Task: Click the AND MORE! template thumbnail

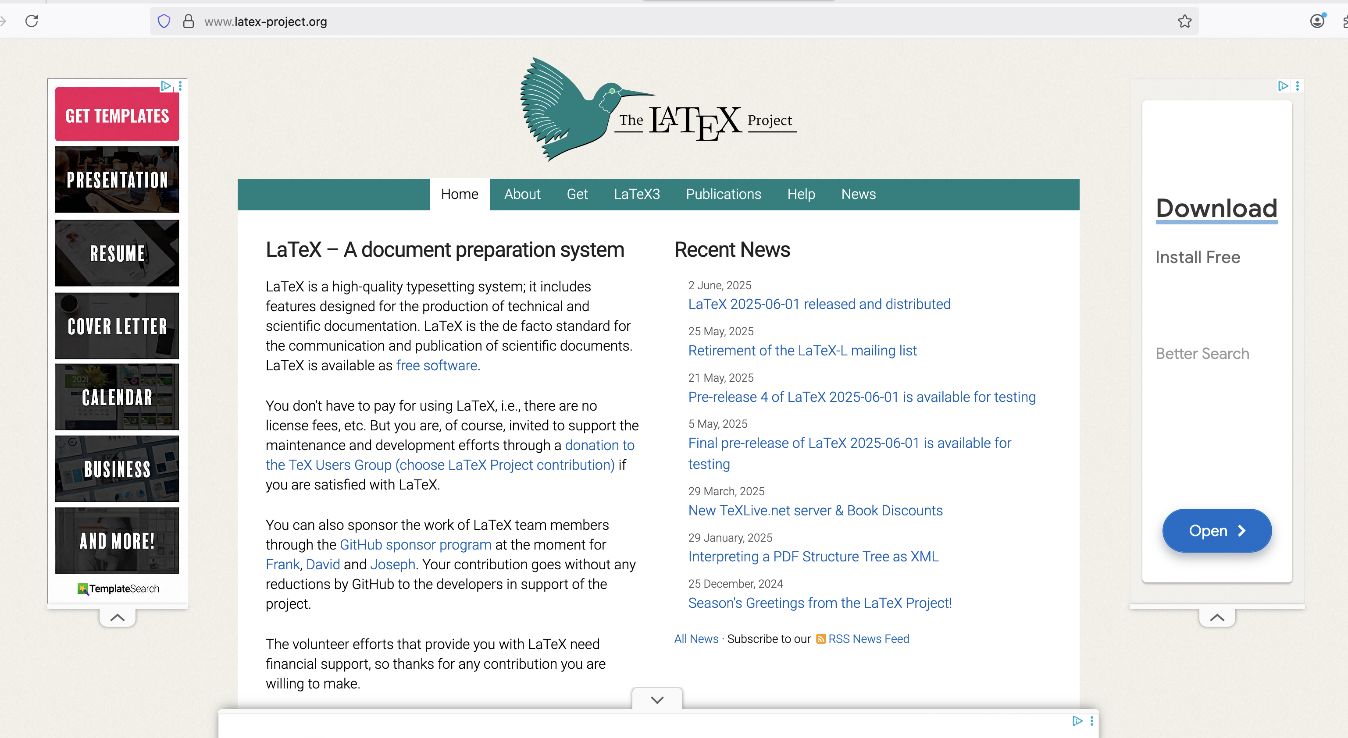Action: (x=117, y=540)
